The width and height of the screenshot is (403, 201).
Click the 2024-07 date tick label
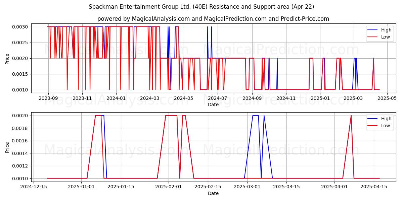(217, 98)
